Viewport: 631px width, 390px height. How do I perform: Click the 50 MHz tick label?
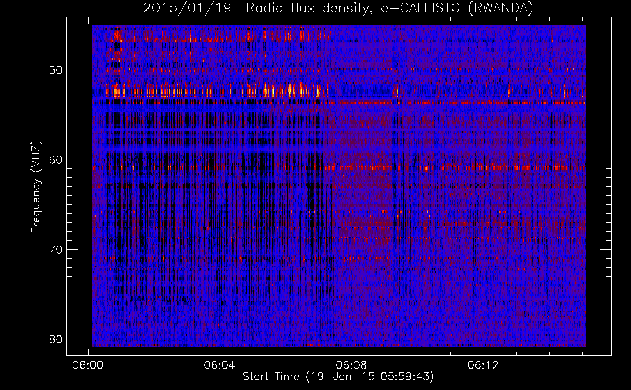tap(56, 70)
